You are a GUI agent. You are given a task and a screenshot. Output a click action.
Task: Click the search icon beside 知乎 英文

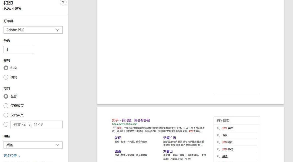tap(219, 128)
